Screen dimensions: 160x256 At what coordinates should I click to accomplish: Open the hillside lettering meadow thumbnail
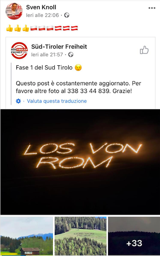[x=80, y=236]
